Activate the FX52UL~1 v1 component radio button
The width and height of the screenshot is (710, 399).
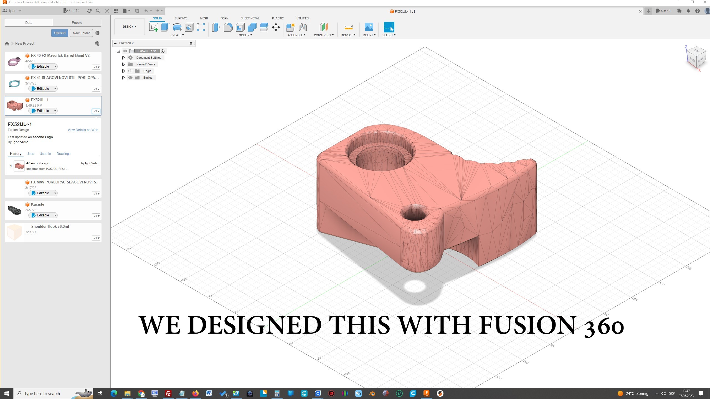coord(163,51)
